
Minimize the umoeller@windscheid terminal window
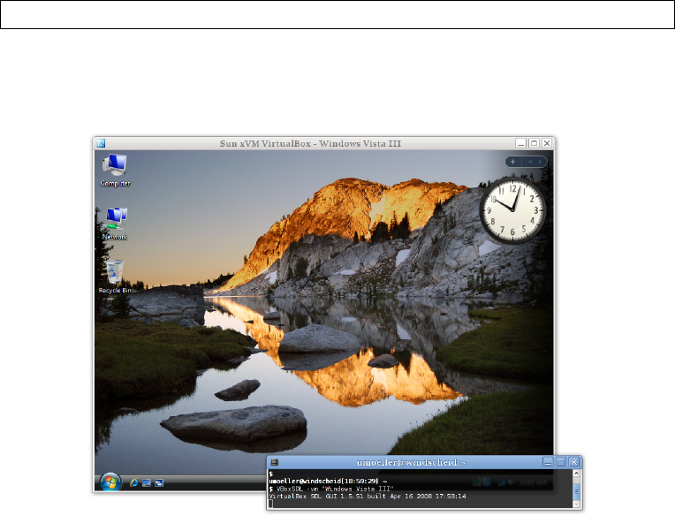[548, 462]
